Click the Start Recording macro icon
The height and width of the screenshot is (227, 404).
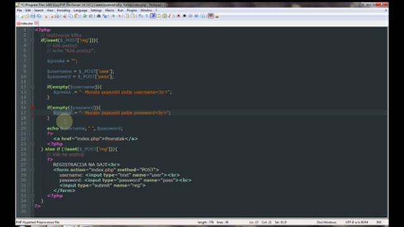(179, 16)
